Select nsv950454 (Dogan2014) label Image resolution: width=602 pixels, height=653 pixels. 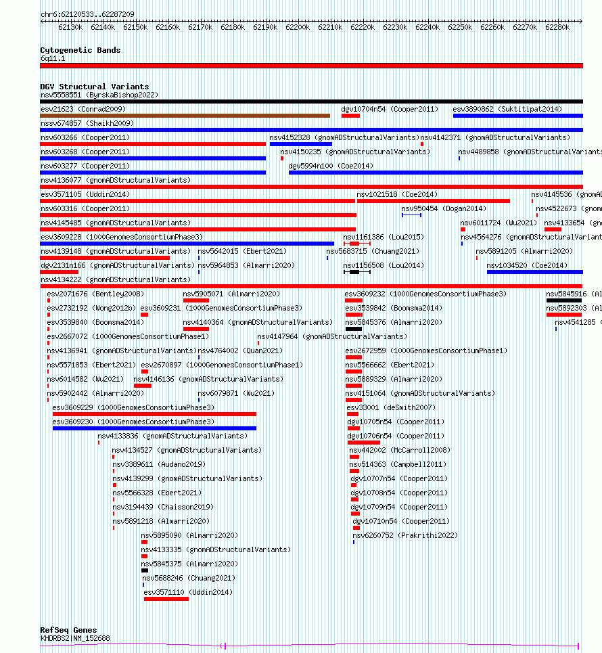444,208
